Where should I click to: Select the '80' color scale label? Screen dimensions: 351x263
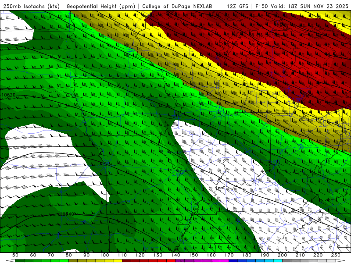click(68, 255)
